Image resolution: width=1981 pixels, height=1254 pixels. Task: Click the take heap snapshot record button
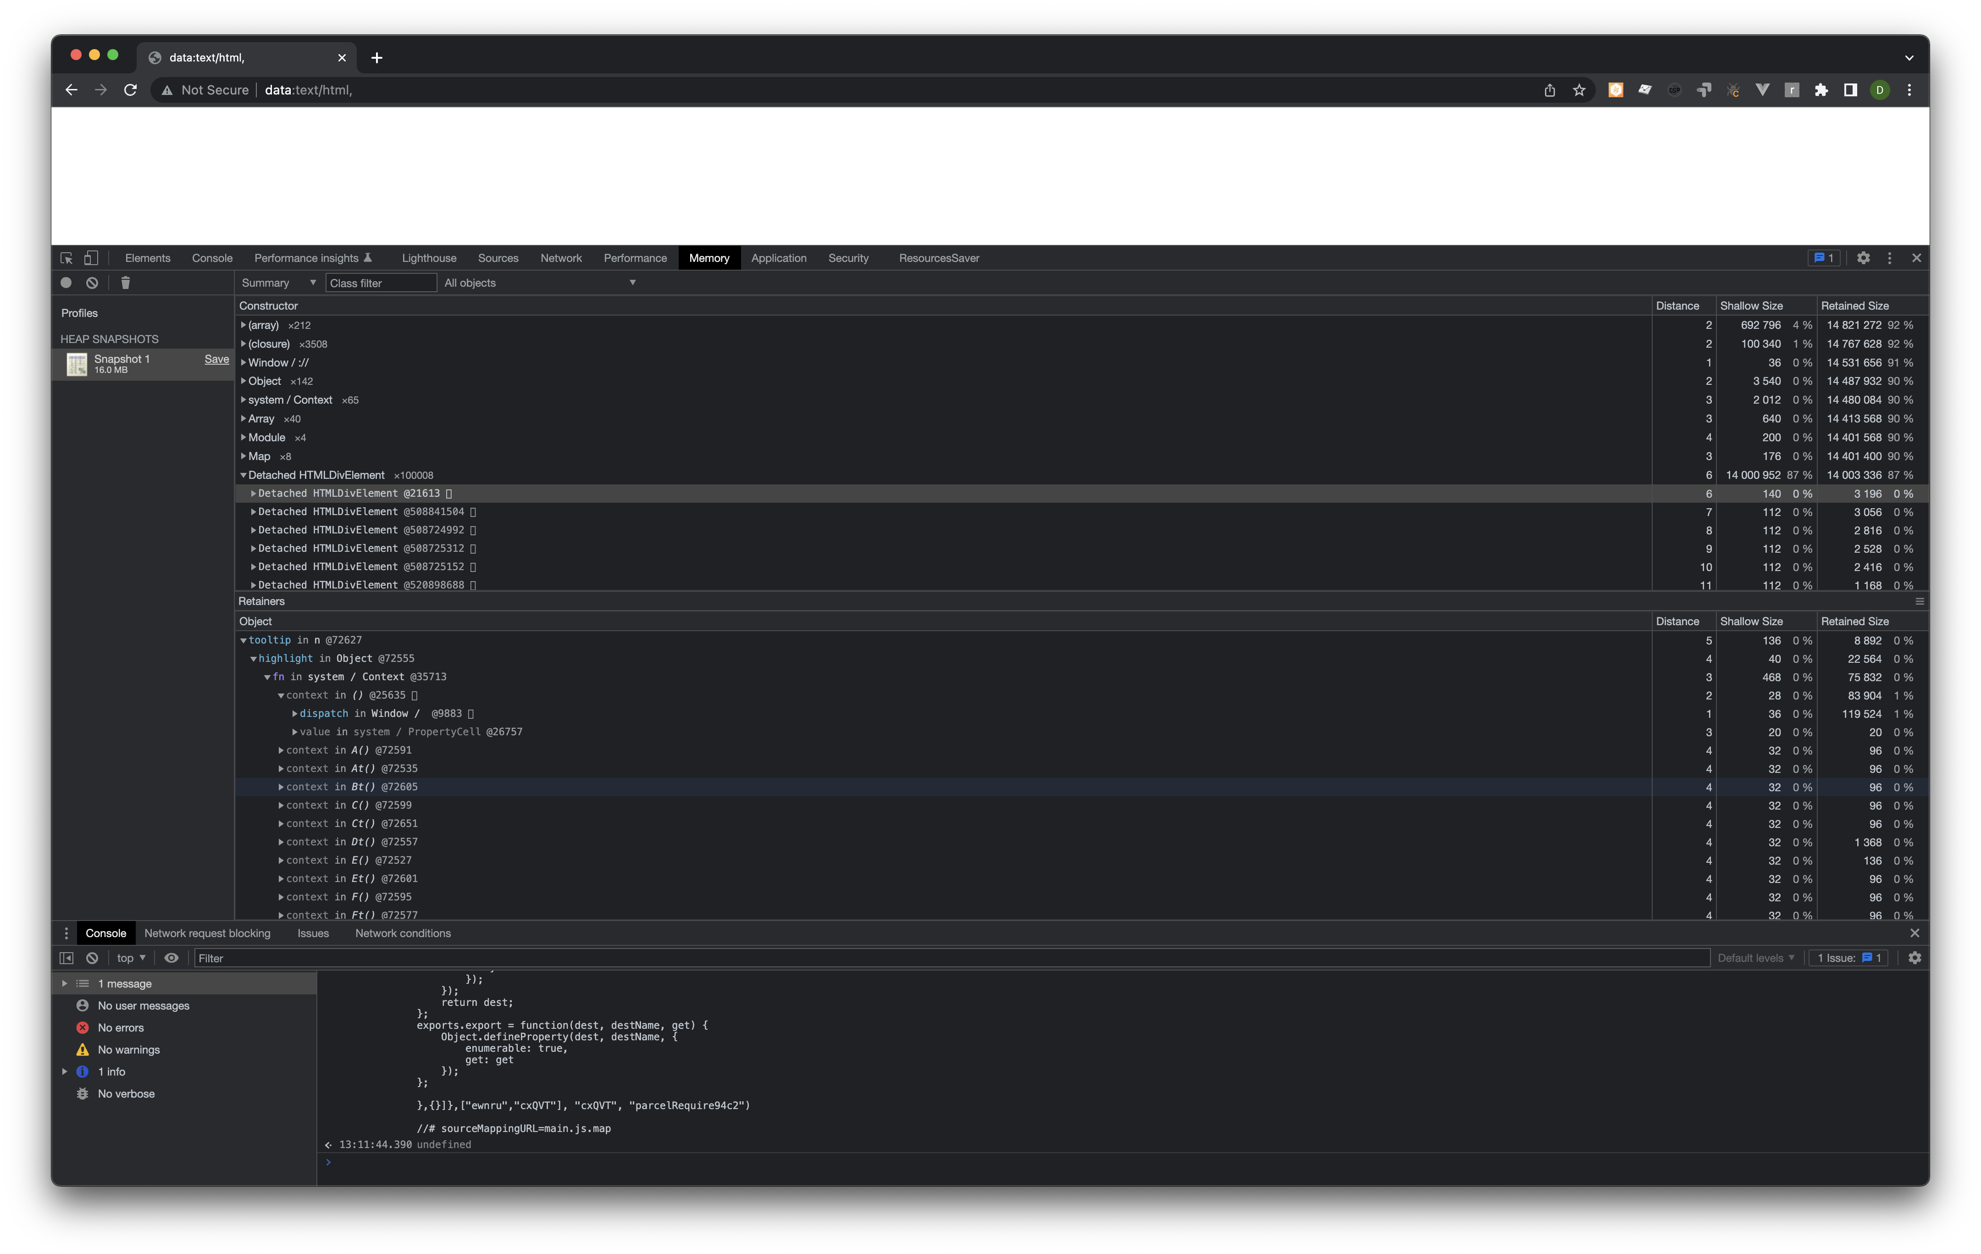click(x=66, y=282)
